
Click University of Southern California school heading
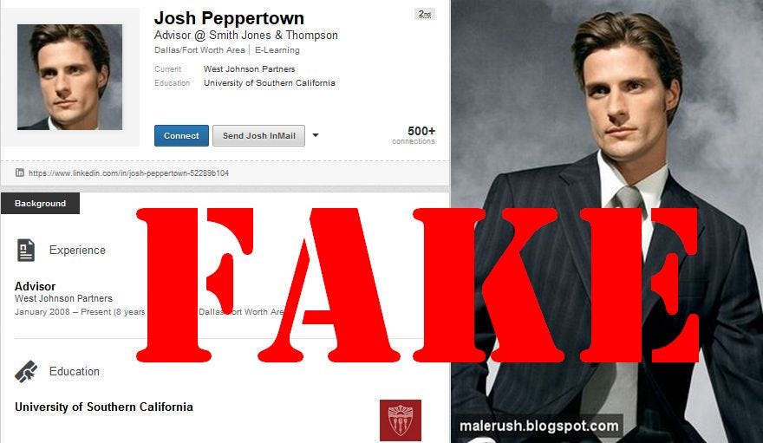click(x=104, y=407)
